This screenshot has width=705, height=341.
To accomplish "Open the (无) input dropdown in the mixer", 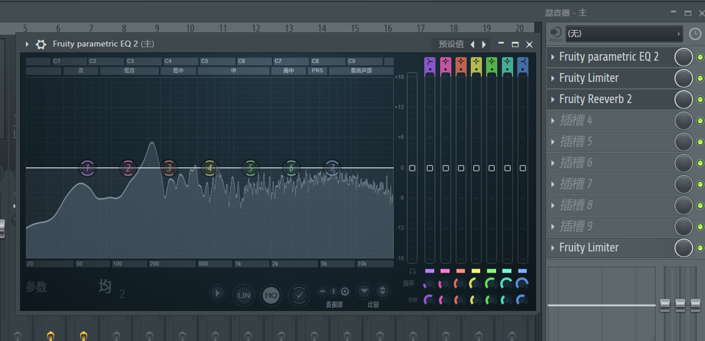I will pyautogui.click(x=624, y=34).
